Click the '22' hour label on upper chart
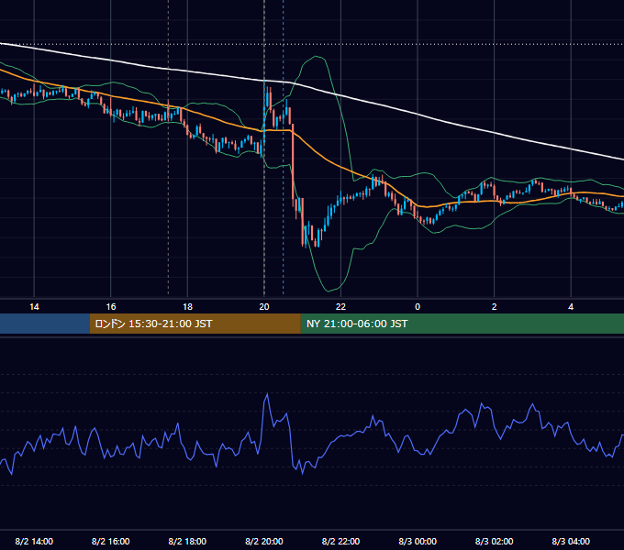The height and width of the screenshot is (550, 624). tap(340, 306)
